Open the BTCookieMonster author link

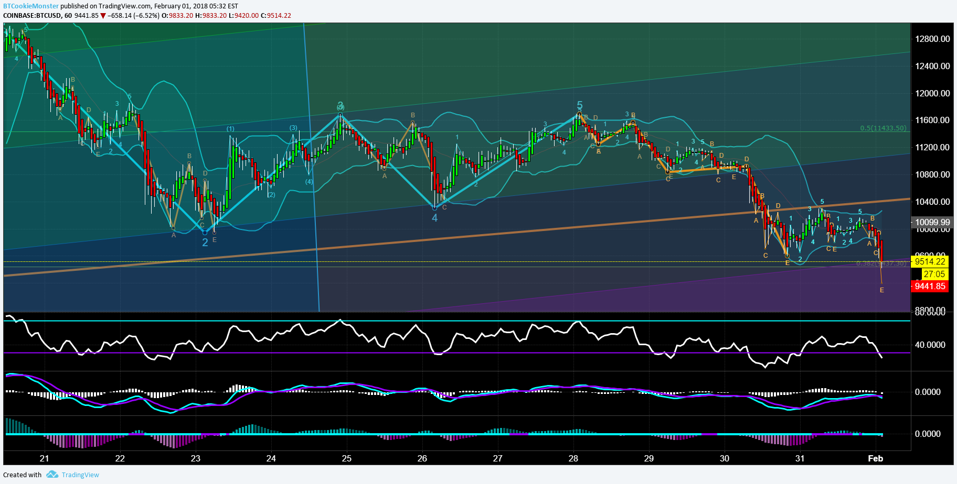point(31,6)
